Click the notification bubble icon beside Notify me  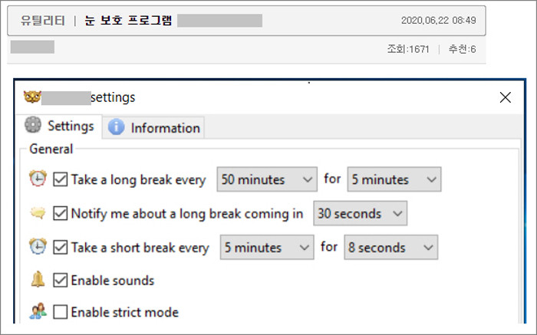[38, 214]
